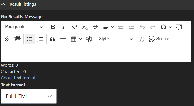Screen dimensions: 194x106
Task: Insert an anchor with flag icon
Action: pyautogui.click(x=18, y=39)
